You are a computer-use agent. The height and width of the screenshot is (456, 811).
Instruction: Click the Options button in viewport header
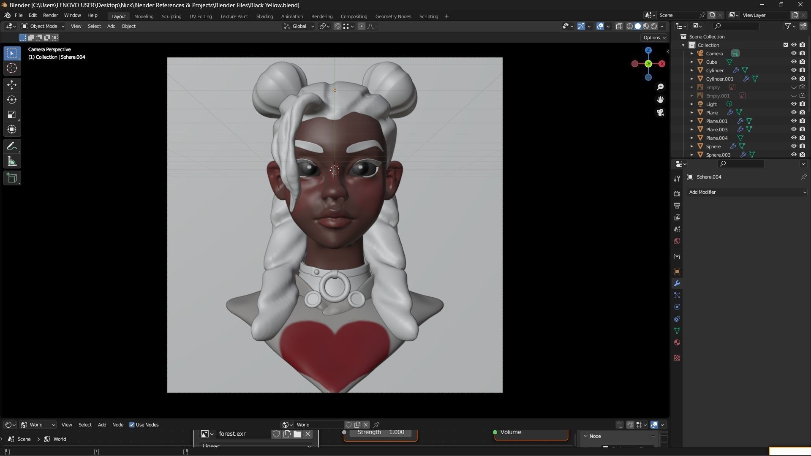[654, 38]
